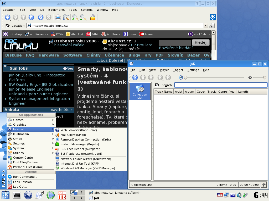Click the JuK search input field
Image resolution: width=269 pixels, height=201 pixels.
(221, 85)
